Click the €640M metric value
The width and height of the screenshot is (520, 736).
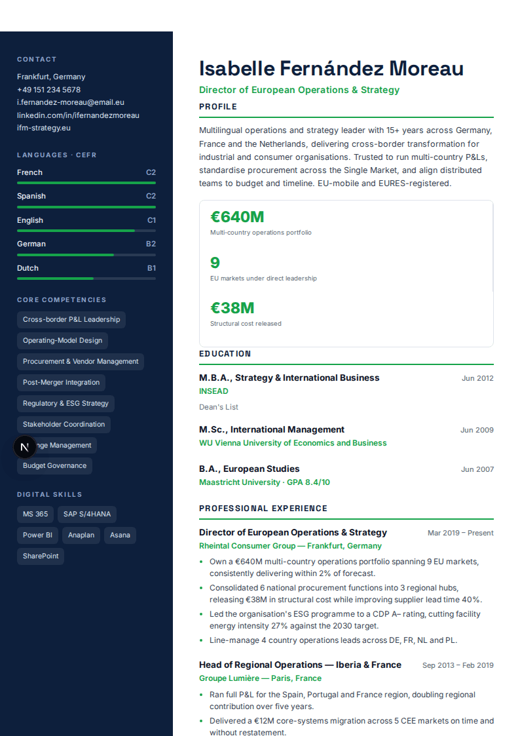coord(237,217)
